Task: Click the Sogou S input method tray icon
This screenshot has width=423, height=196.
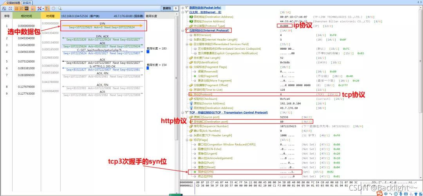Action: (x=380, y=193)
